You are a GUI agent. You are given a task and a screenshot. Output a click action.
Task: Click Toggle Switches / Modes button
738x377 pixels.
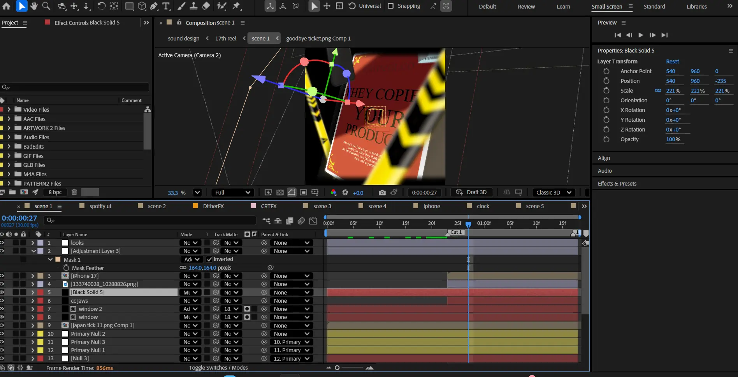click(x=218, y=368)
